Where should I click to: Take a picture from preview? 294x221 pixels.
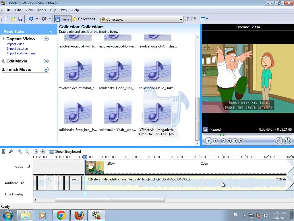[288, 141]
